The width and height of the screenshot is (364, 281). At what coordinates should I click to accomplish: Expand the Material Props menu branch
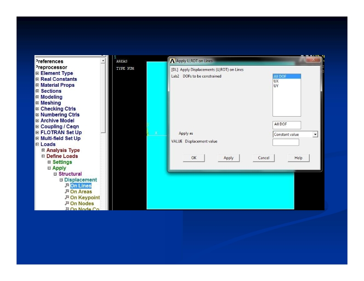click(37, 85)
